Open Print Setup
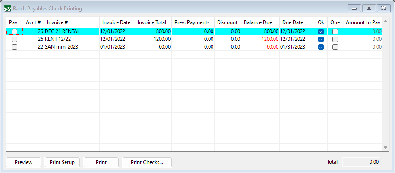Image resolution: width=395 pixels, height=173 pixels. pyautogui.click(x=62, y=162)
